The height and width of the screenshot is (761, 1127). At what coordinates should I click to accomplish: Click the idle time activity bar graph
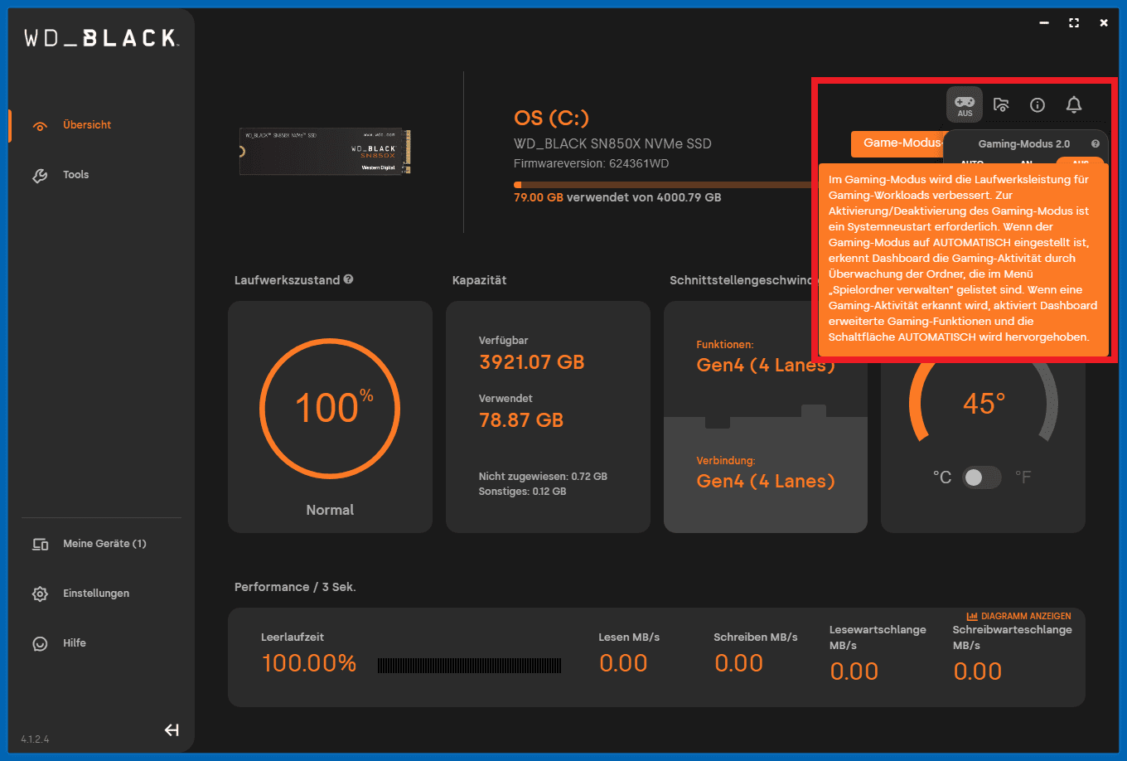469,666
